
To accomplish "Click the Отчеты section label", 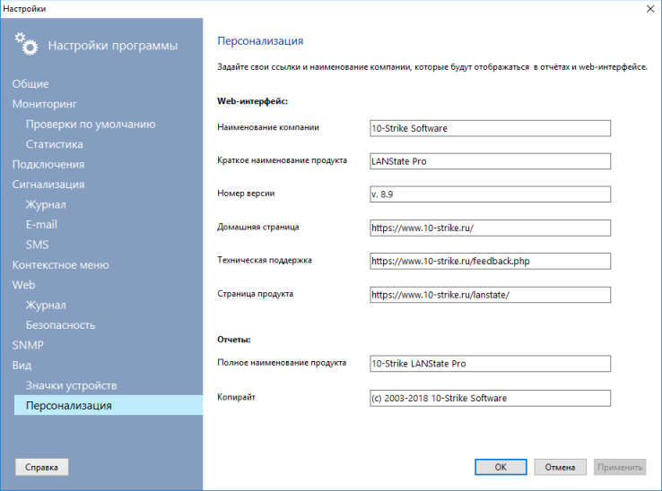I will (x=234, y=340).
